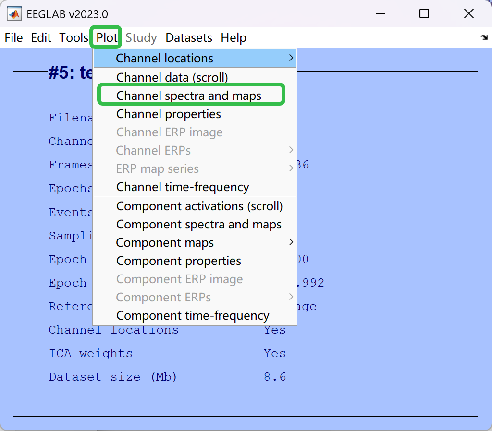
Task: Click Component ERPs entry
Action: click(195, 297)
